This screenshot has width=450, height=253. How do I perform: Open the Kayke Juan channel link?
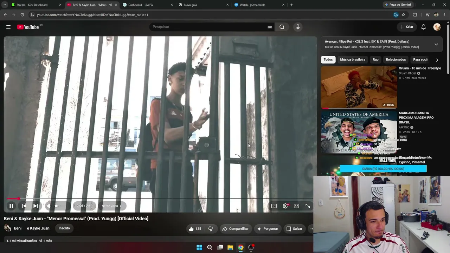point(38,228)
